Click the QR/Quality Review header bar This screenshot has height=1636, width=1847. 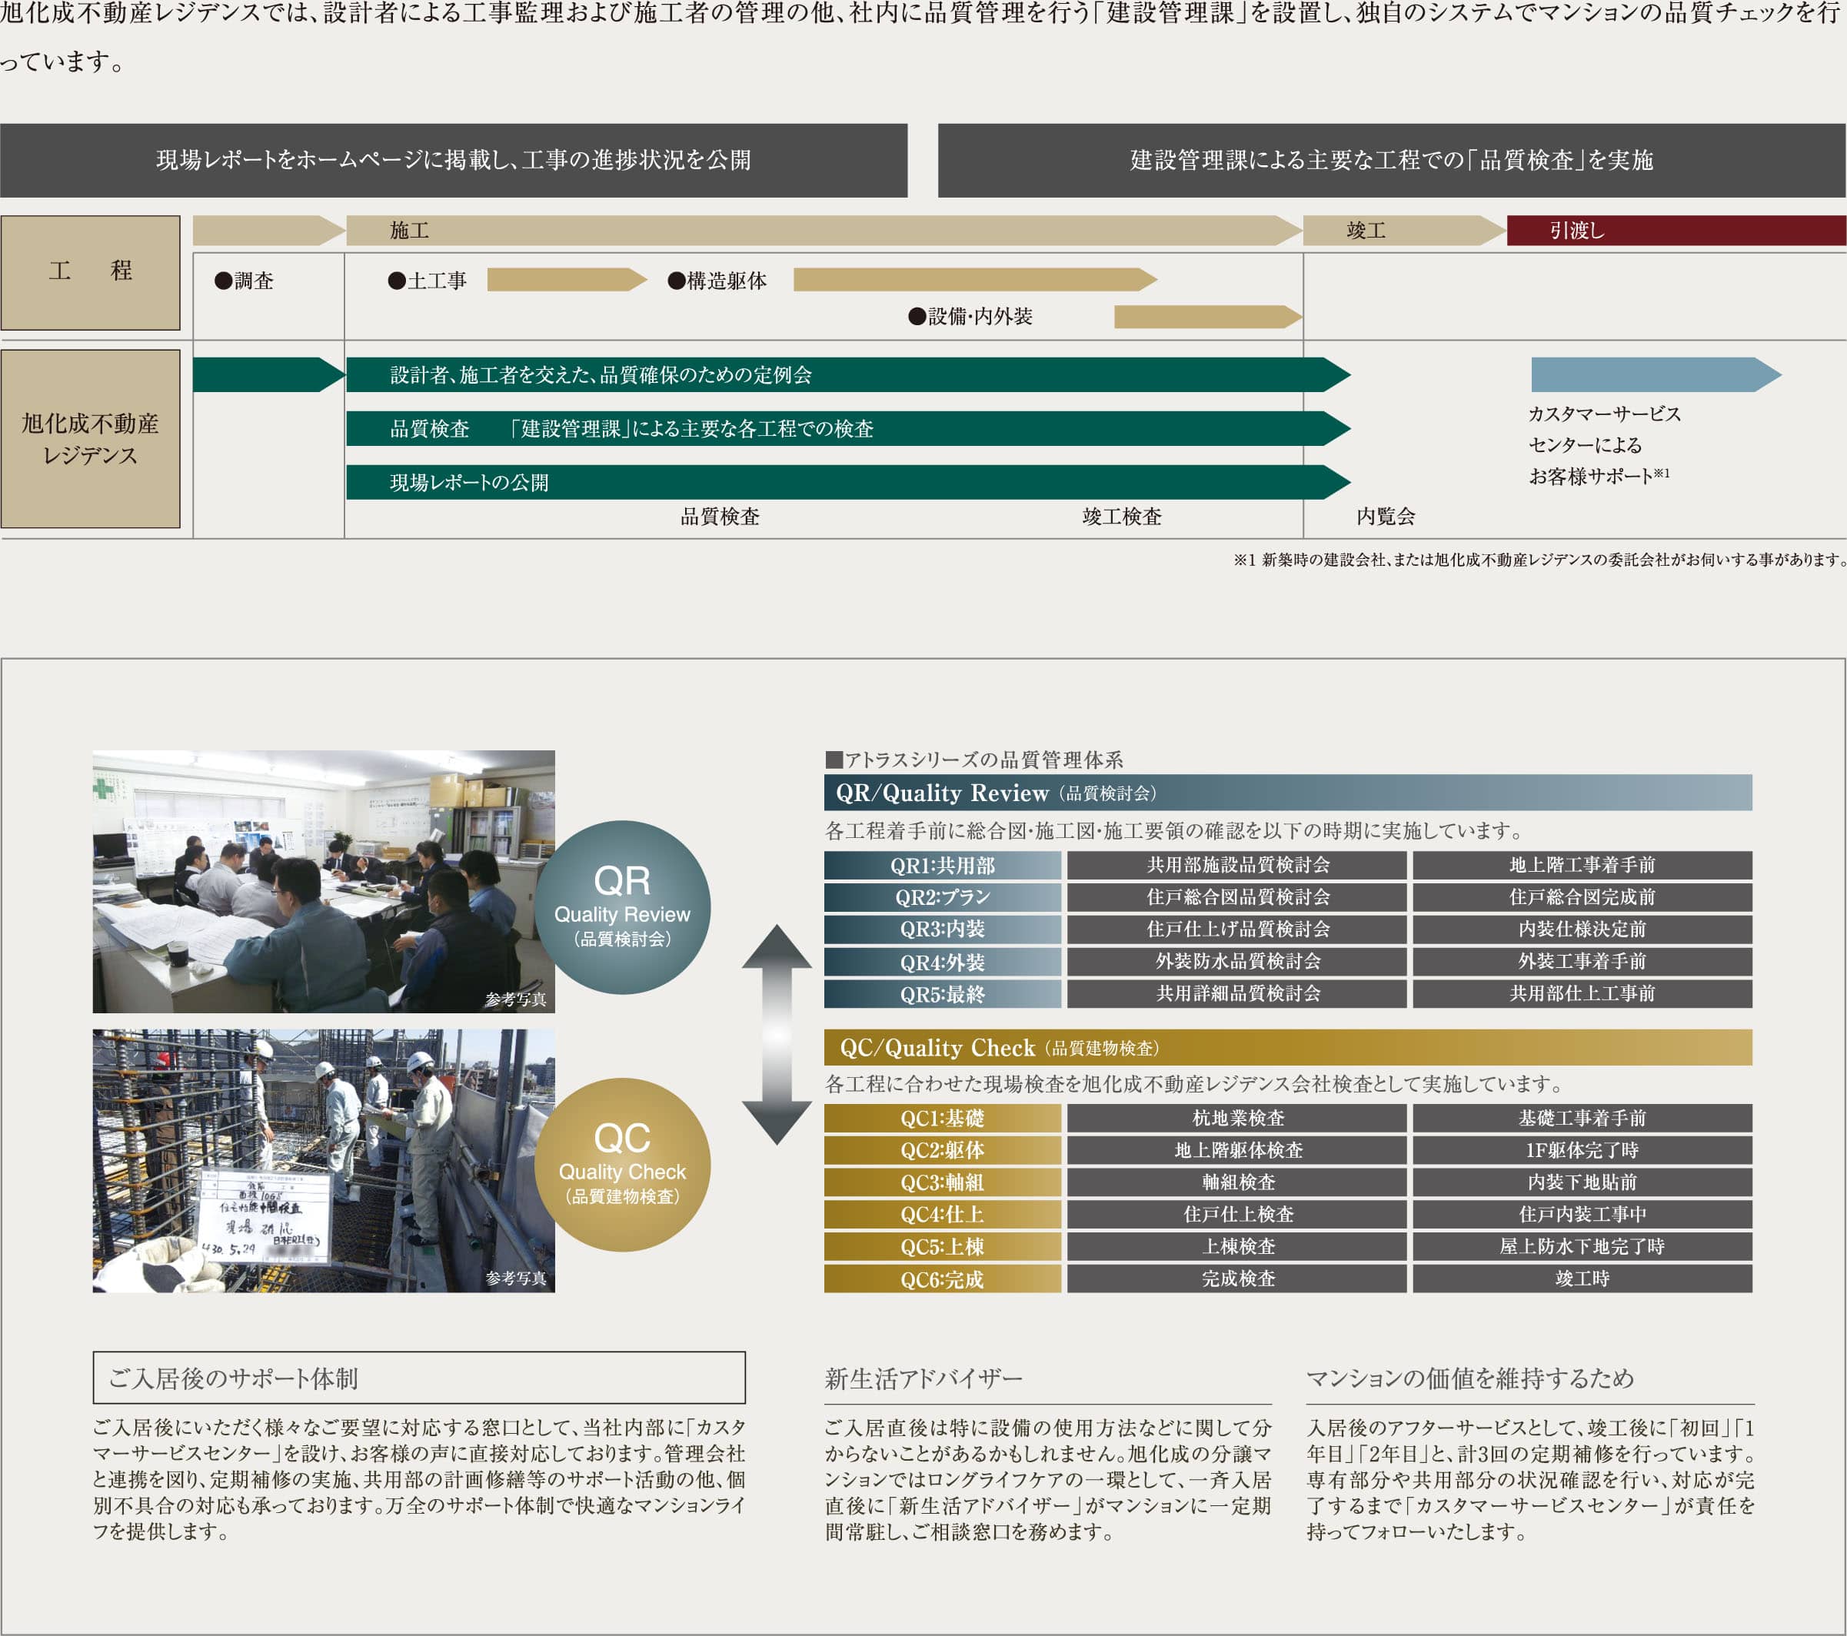pyautogui.click(x=1288, y=793)
